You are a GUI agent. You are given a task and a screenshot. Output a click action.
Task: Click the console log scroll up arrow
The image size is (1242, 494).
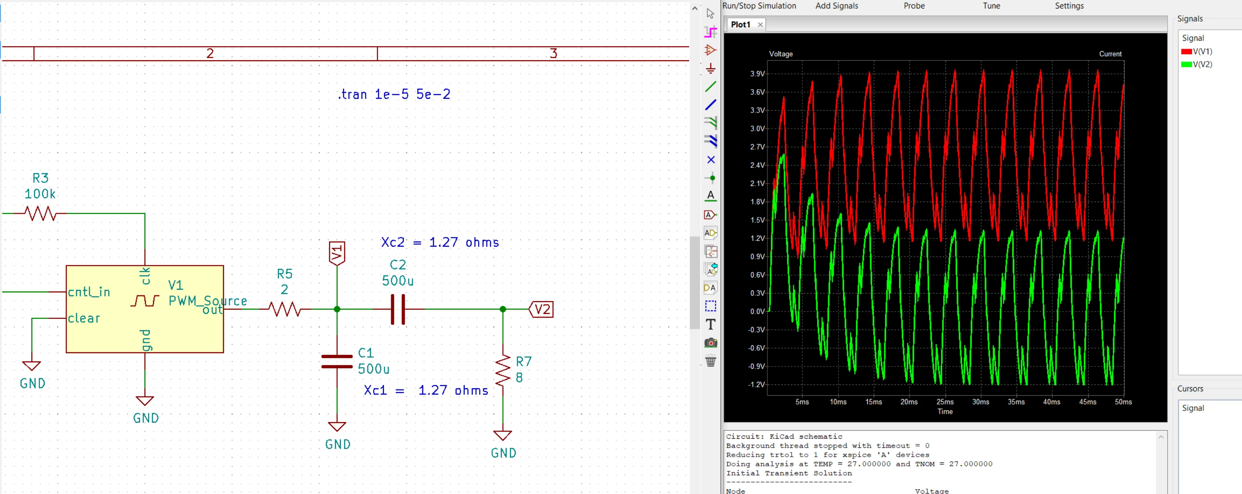pyautogui.click(x=1161, y=437)
